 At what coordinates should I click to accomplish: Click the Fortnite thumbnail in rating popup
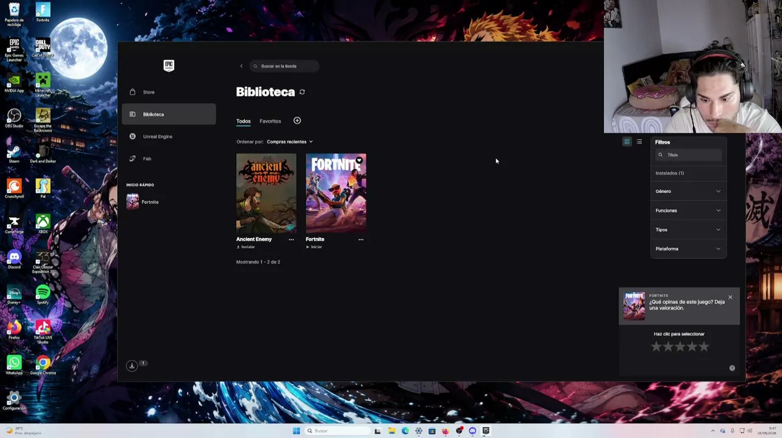[634, 306]
